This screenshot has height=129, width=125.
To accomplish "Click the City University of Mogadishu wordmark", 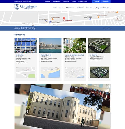I will (28, 7).
